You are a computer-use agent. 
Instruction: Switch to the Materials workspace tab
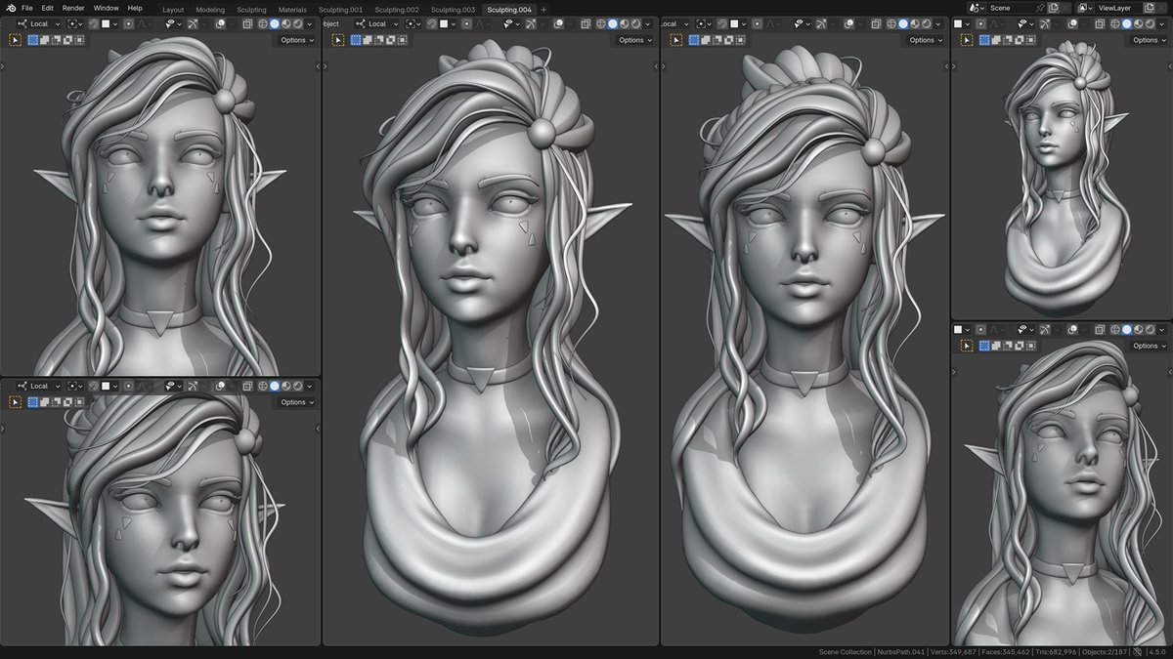click(x=292, y=9)
